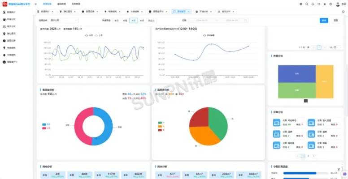Open the notification bell in top bar
The height and width of the screenshot is (179, 348).
[x=313, y=4]
